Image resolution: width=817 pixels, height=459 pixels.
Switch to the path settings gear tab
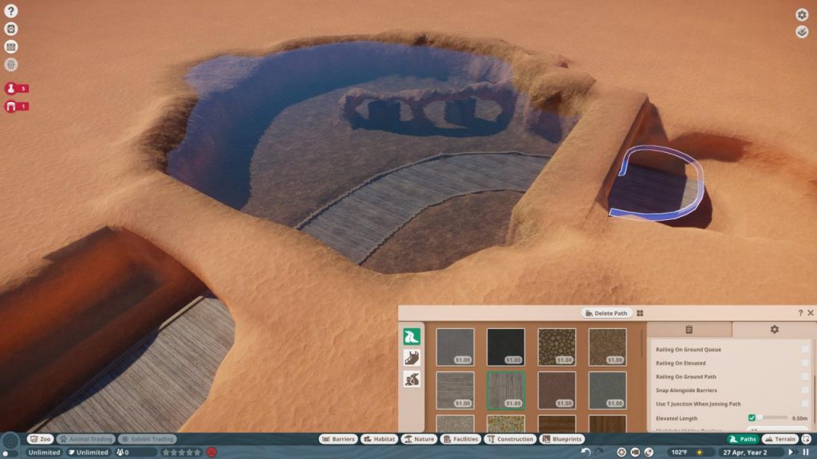click(x=774, y=329)
